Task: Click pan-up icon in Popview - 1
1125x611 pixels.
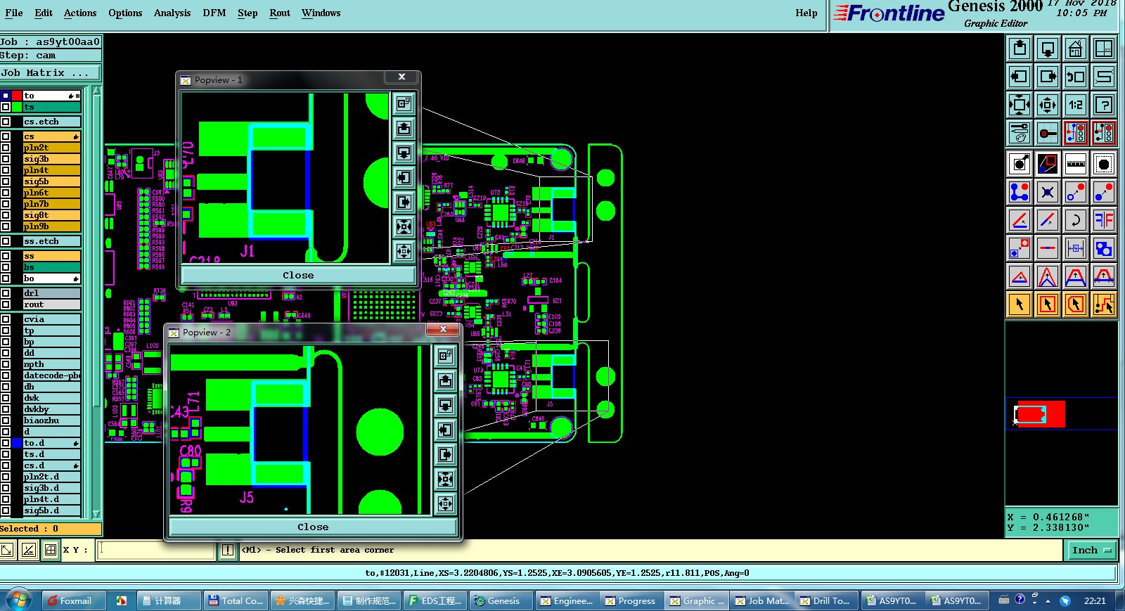Action: click(x=404, y=128)
